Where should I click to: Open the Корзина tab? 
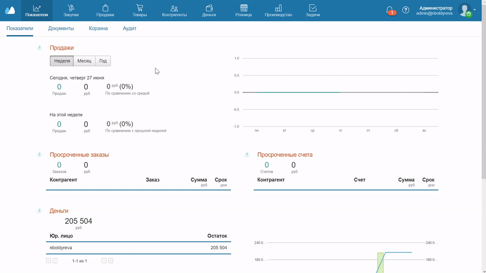98,28
